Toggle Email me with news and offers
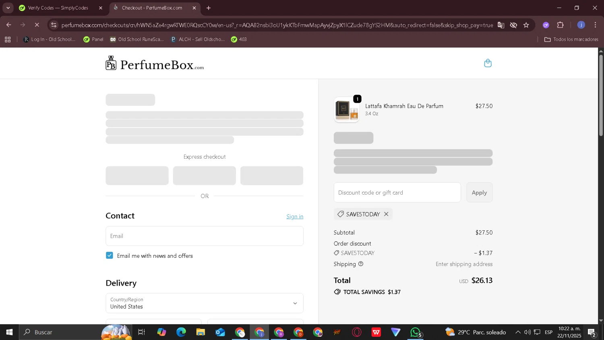The width and height of the screenshot is (604, 340). (x=110, y=255)
